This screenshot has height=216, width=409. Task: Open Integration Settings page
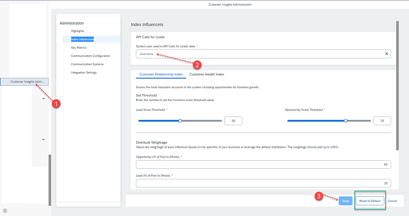tap(84, 72)
